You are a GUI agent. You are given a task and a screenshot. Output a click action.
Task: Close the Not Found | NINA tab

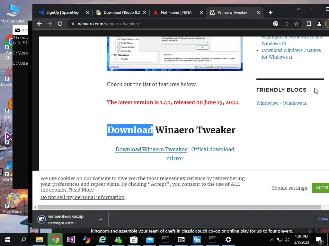tap(201, 12)
